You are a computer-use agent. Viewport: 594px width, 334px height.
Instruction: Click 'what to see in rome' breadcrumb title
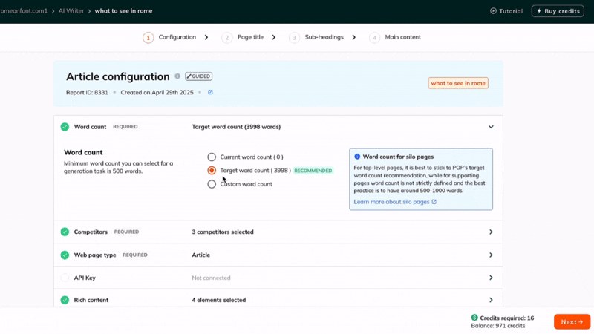(x=123, y=11)
